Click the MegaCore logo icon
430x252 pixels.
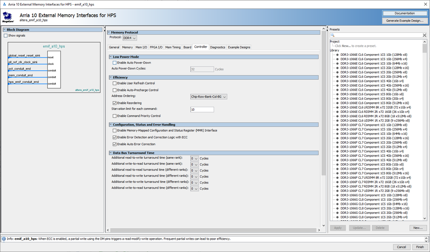(x=7, y=17)
